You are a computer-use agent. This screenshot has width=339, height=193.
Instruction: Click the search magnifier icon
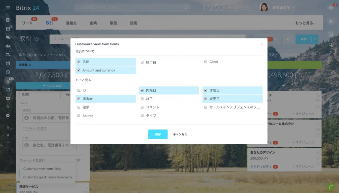pyautogui.click(x=330, y=45)
